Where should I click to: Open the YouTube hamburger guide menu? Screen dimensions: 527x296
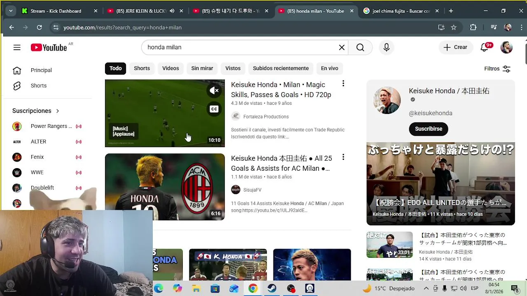[x=17, y=47]
